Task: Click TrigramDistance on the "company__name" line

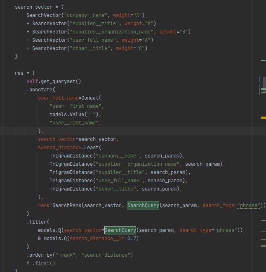Action: (x=71, y=156)
